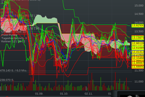145x97 pixels.
Task: Select the Keltner: 12 | 26 | 2 label
Action: point(13,41)
